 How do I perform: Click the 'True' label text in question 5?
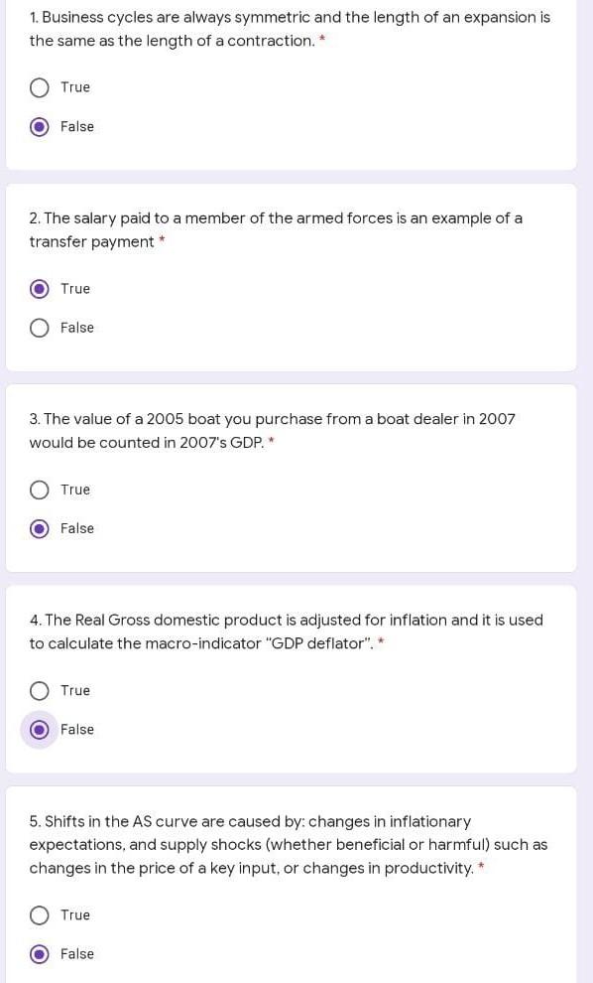coord(75,914)
